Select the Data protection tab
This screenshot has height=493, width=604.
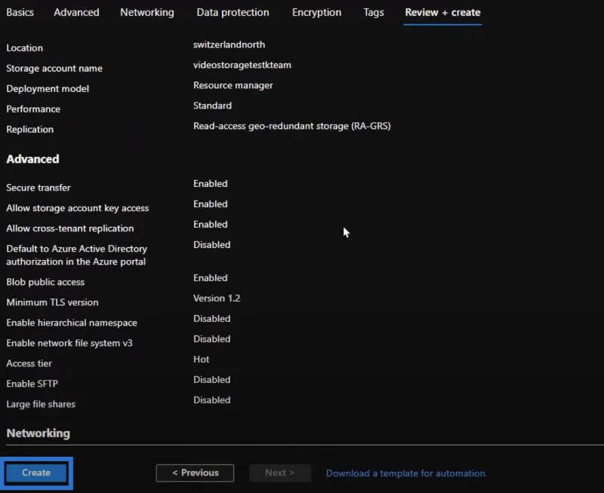(x=233, y=12)
